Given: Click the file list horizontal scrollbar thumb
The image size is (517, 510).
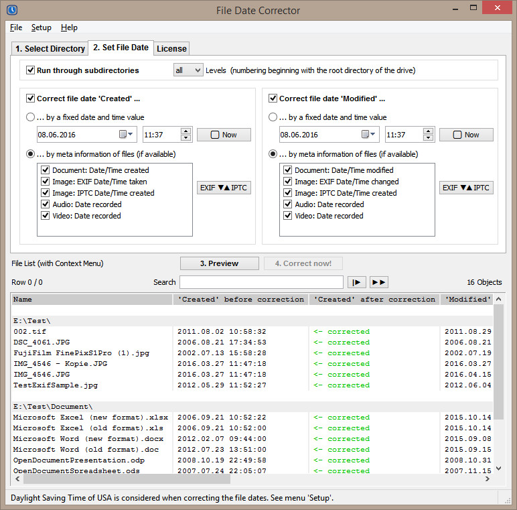Looking at the screenshot, I should [x=127, y=479].
